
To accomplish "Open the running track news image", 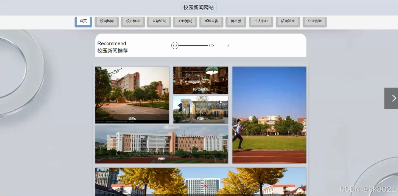I will tap(269, 115).
